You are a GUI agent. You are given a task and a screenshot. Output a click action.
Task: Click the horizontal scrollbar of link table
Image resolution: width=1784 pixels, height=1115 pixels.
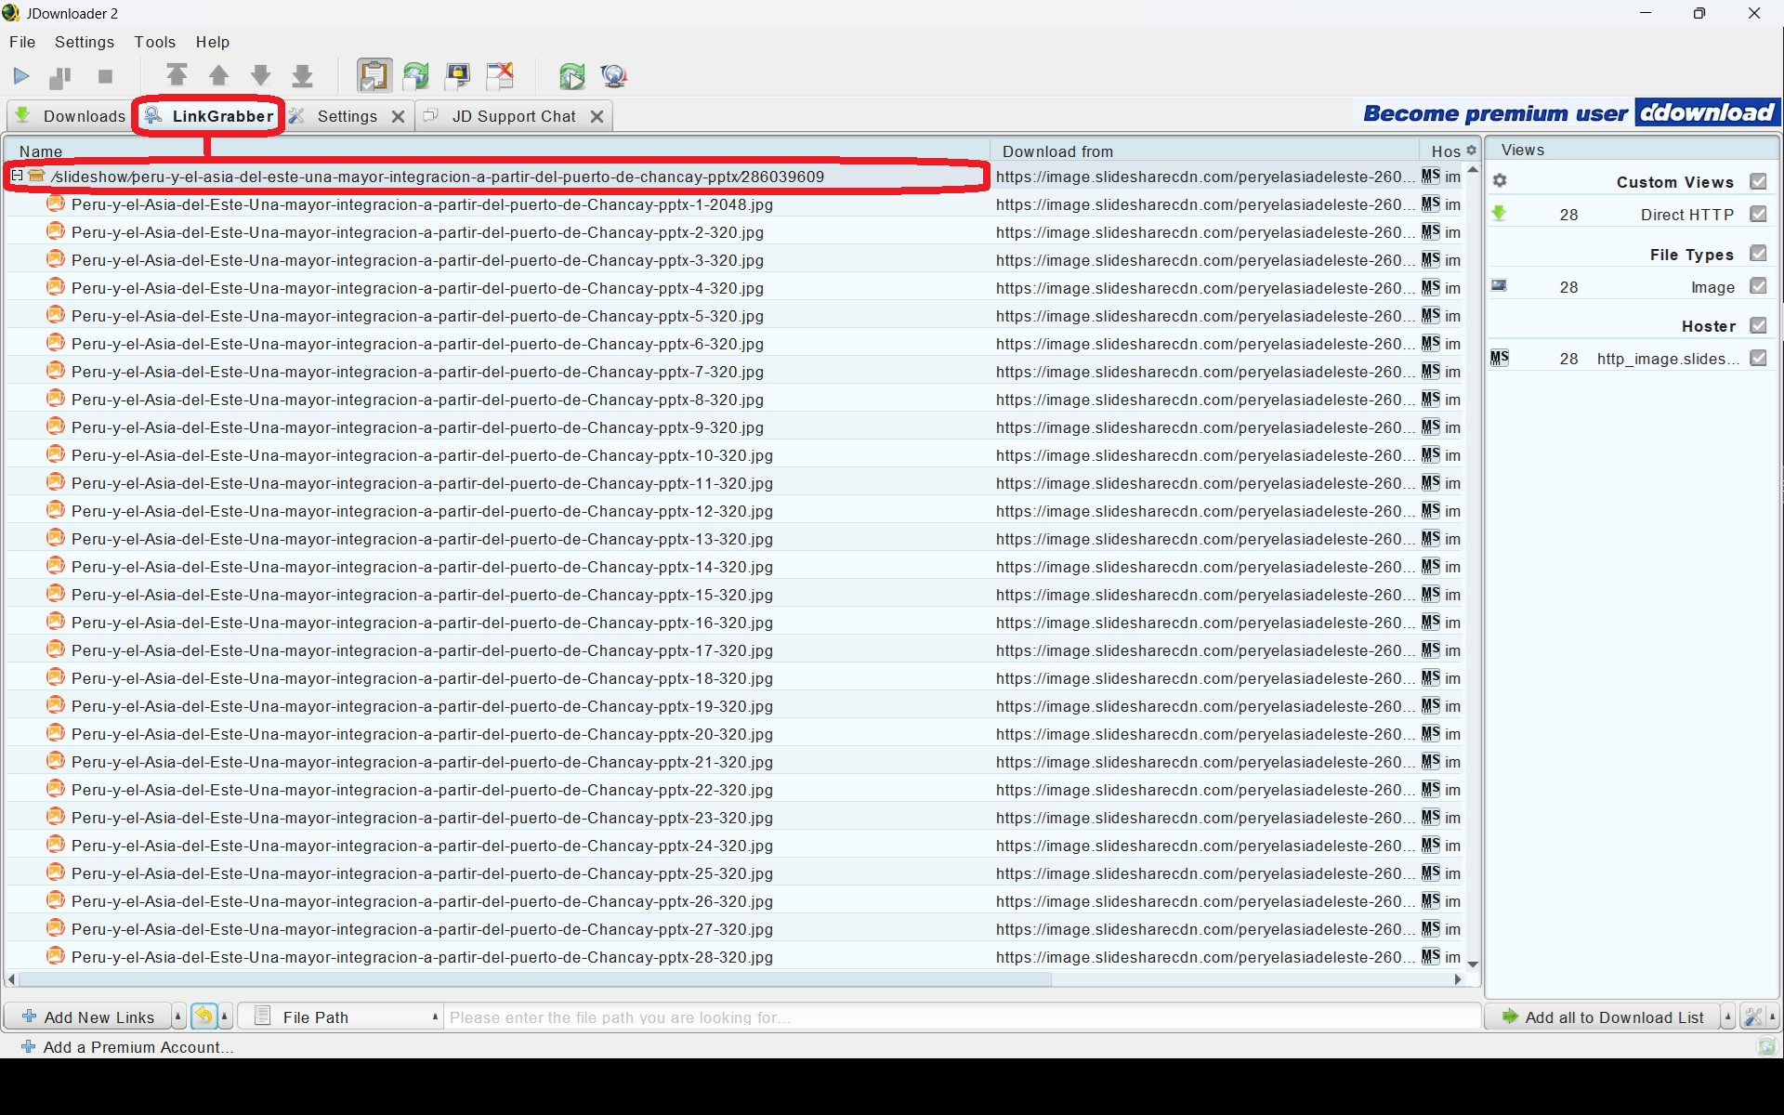pos(534,979)
